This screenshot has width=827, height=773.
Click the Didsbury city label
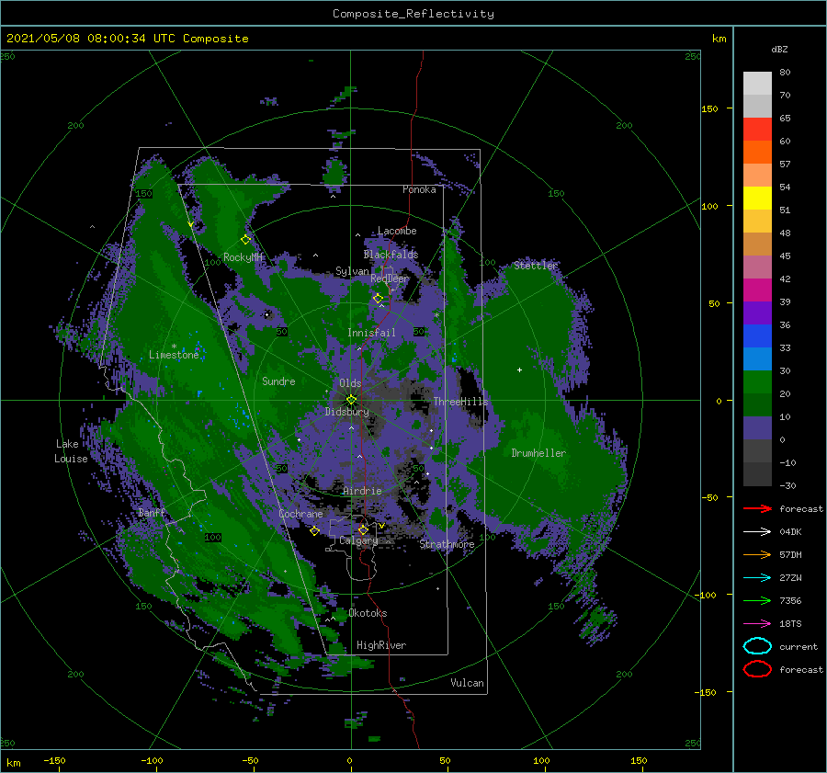(347, 412)
